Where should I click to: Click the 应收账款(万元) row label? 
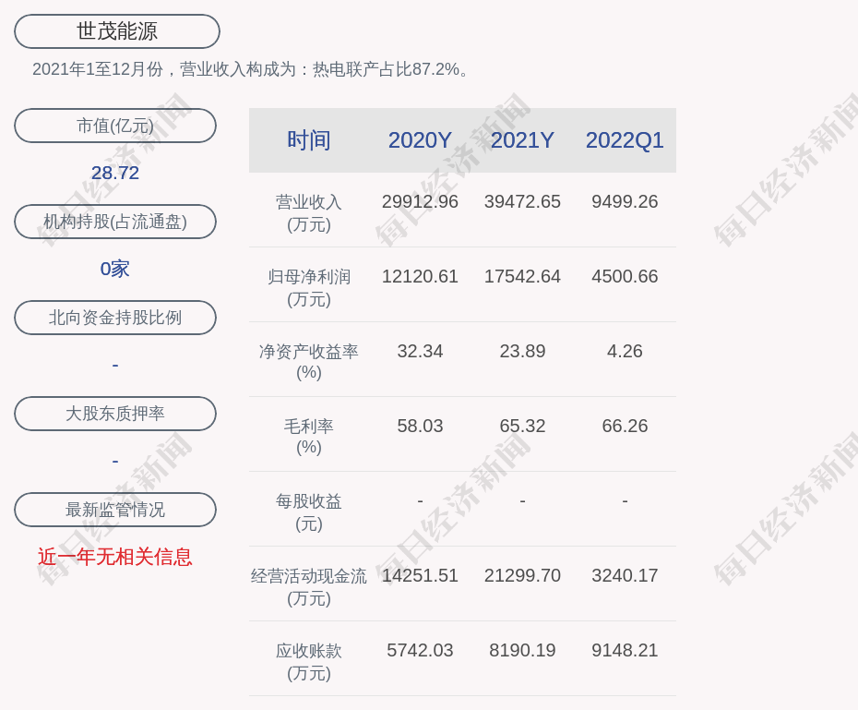pos(308,661)
